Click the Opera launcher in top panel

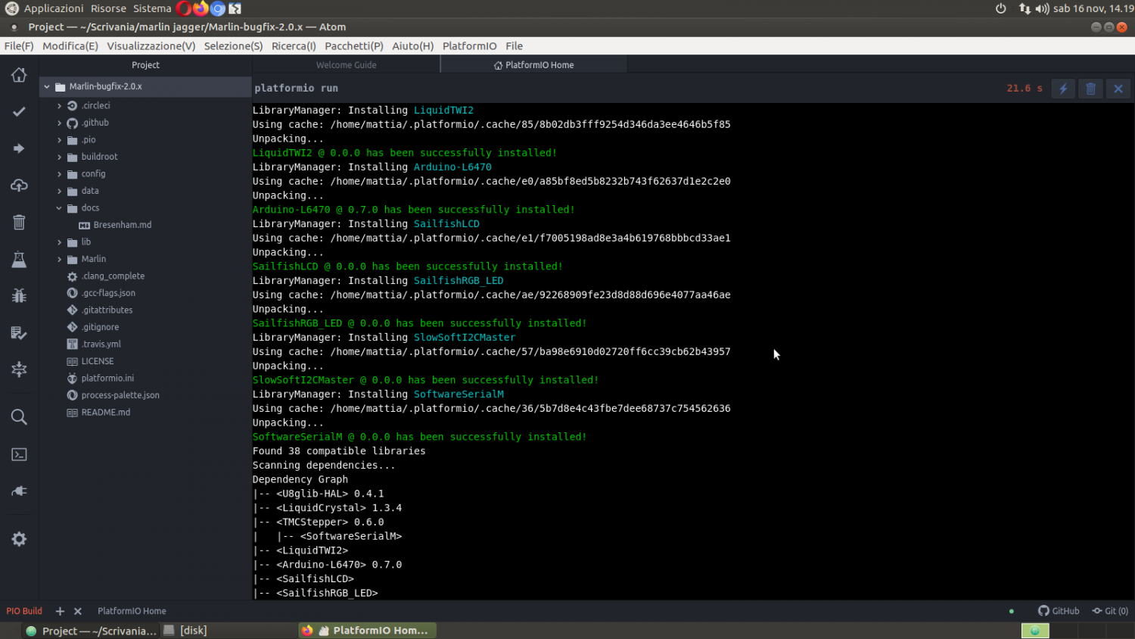click(184, 8)
